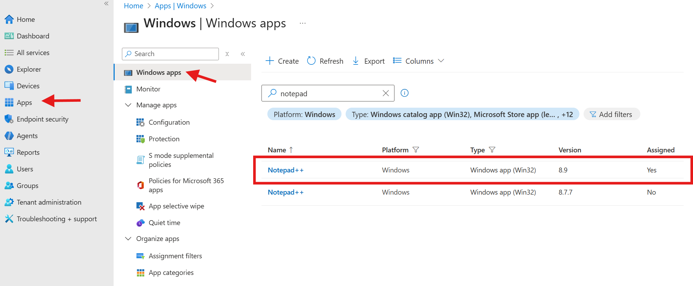The height and width of the screenshot is (286, 693).
Task: Click the Quiet time icon
Action: click(140, 223)
